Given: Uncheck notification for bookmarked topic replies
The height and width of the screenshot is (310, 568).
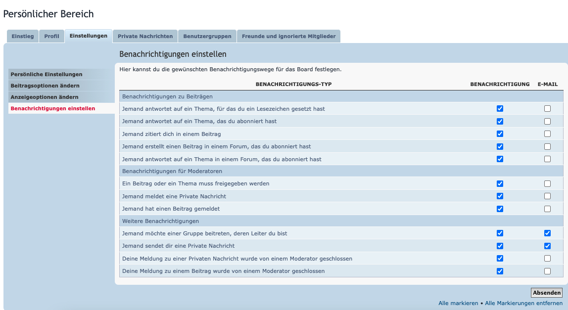Looking at the screenshot, I should (x=500, y=109).
